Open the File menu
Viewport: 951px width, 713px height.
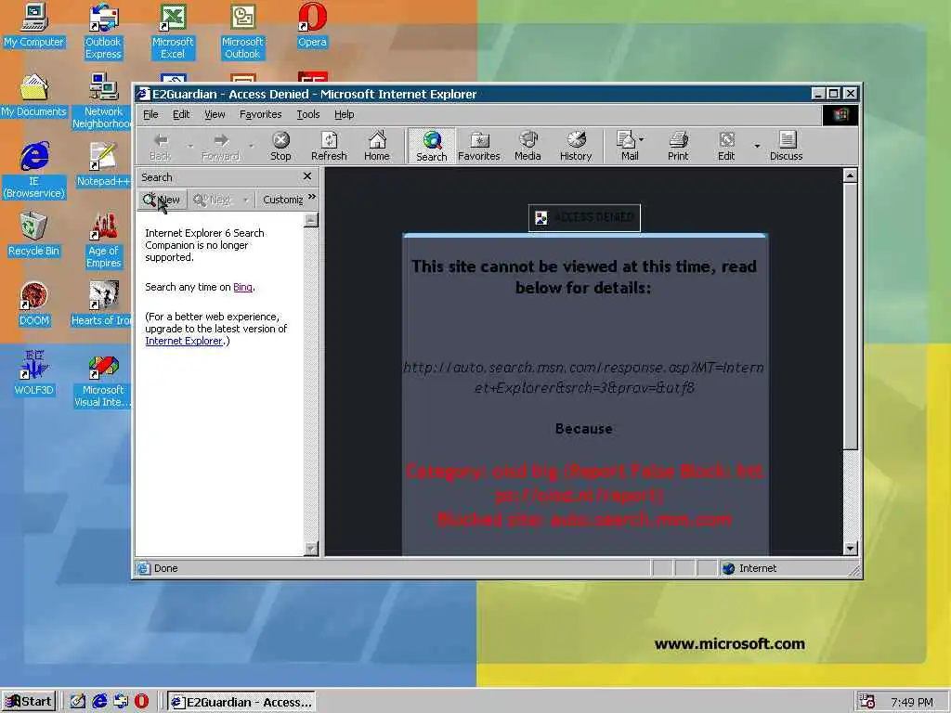(150, 114)
